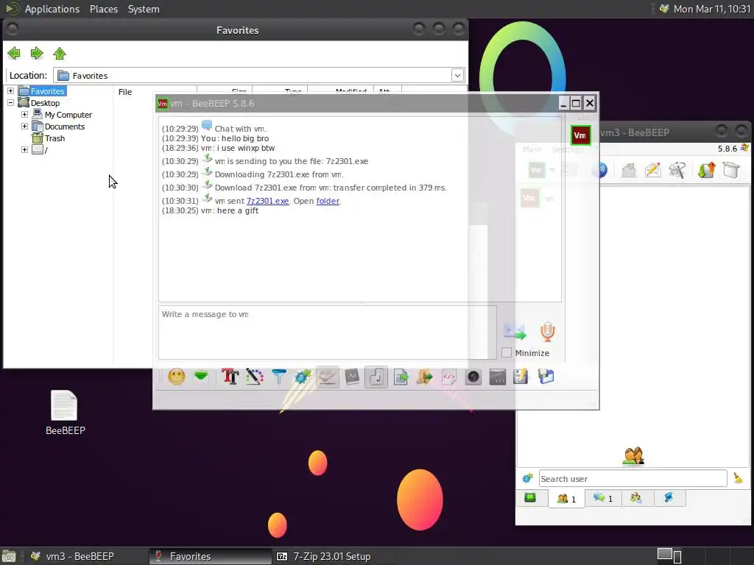The image size is (754, 565).
Task: Click the green down-arrow icon beside the smiley
Action: coord(201,376)
